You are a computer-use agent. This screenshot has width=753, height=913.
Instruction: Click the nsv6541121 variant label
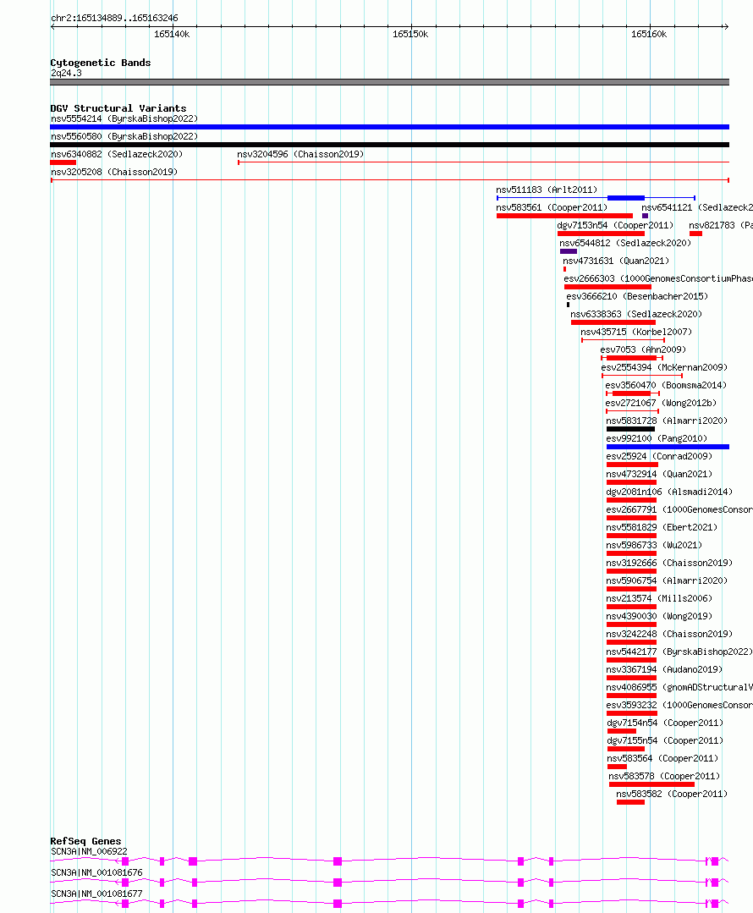(x=696, y=207)
